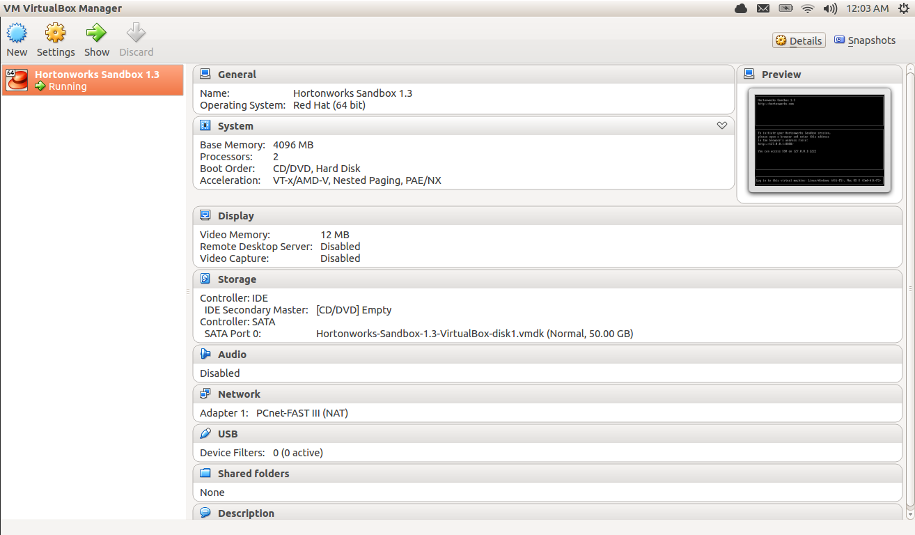915x535 pixels.
Task: Click the cloud icon in system tray
Action: pos(741,8)
